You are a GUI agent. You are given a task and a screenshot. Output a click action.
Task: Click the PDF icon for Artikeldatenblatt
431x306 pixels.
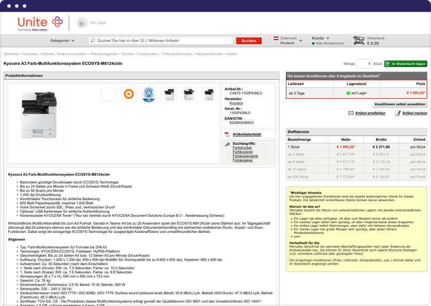pyautogui.click(x=227, y=135)
